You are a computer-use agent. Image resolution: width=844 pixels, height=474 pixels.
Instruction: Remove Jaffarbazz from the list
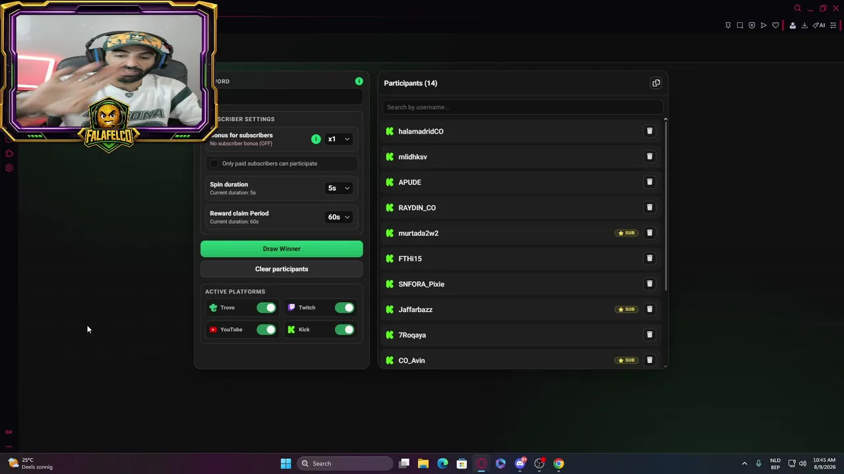649,309
